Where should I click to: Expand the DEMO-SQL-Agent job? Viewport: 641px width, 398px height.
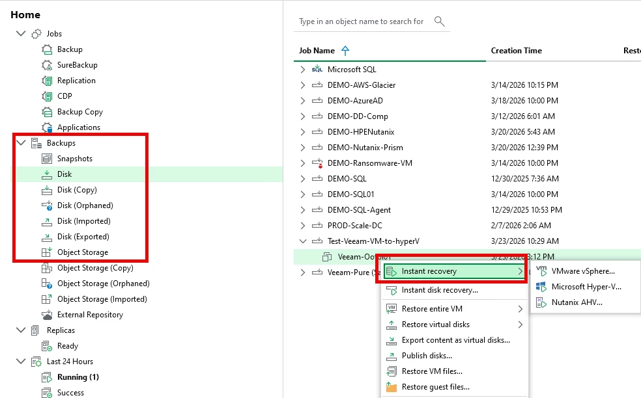point(302,210)
